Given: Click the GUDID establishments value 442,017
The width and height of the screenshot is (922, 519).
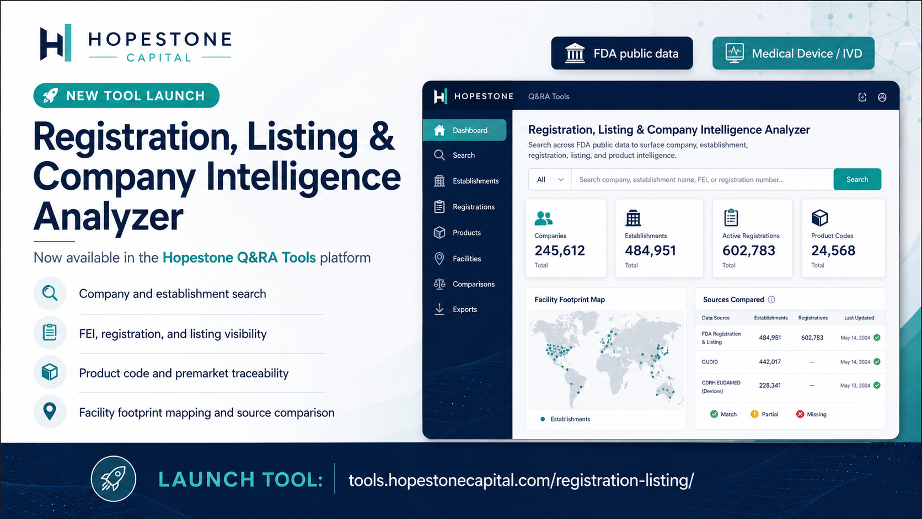Looking at the screenshot, I should pos(770,362).
